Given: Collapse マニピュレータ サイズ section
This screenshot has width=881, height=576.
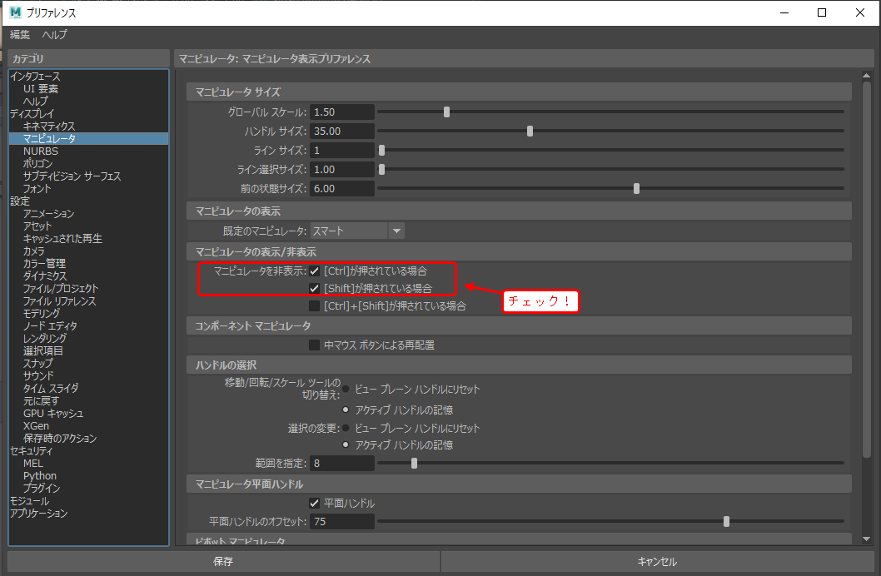Looking at the screenshot, I should tap(519, 92).
